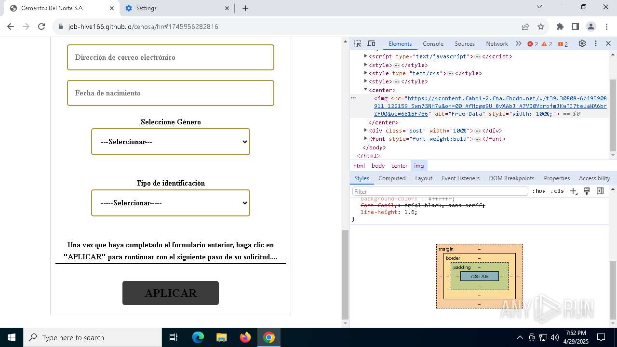This screenshot has height=347, width=617.
Task: Click the 708×708 content box
Action: click(479, 276)
